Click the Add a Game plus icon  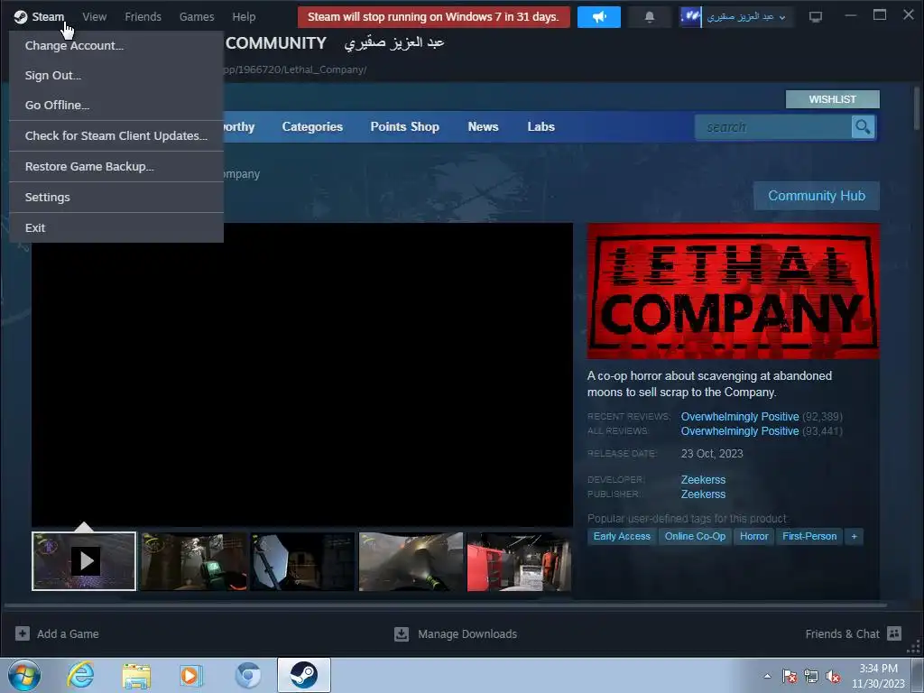tap(23, 633)
